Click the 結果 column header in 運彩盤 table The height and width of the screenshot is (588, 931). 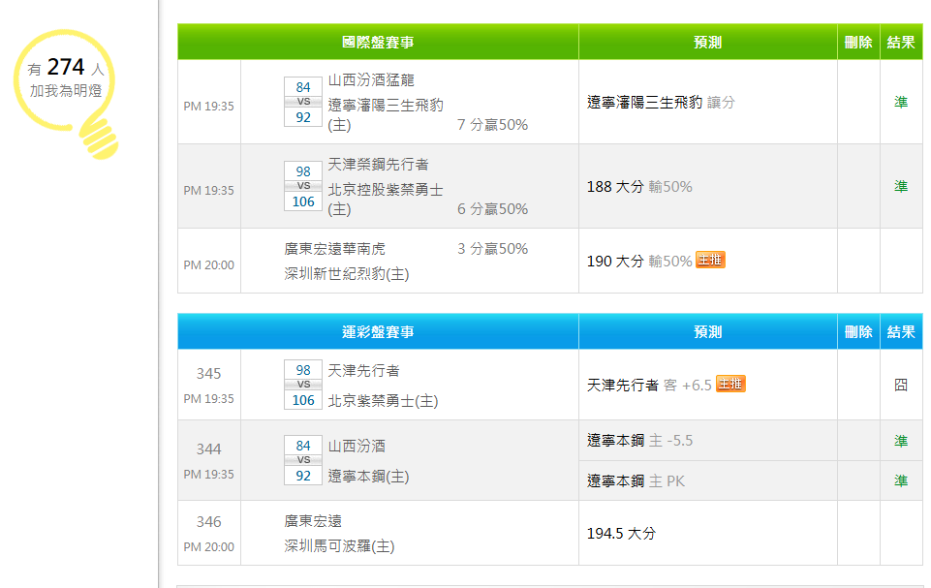tap(901, 332)
